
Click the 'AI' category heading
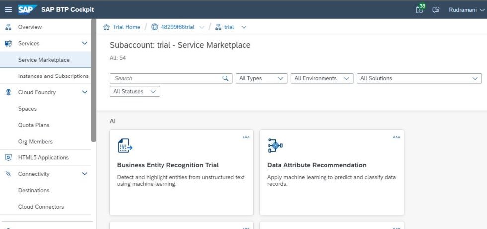(113, 121)
